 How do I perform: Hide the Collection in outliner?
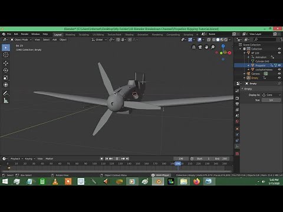tap(279, 49)
